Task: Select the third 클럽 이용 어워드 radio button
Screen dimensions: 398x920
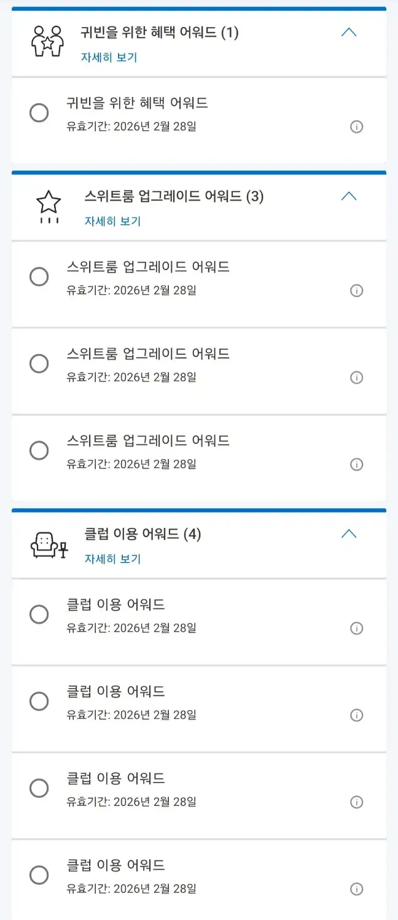Action: 39,788
